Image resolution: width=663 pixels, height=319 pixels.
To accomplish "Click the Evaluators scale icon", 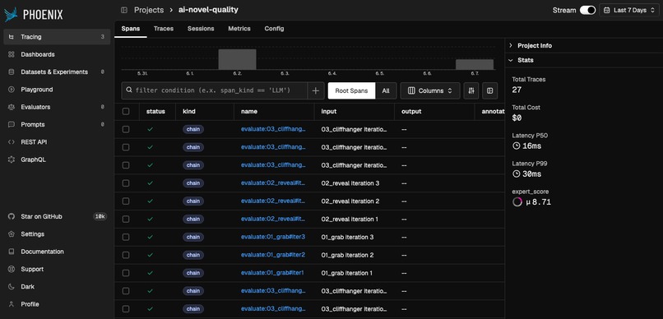I will tap(12, 107).
